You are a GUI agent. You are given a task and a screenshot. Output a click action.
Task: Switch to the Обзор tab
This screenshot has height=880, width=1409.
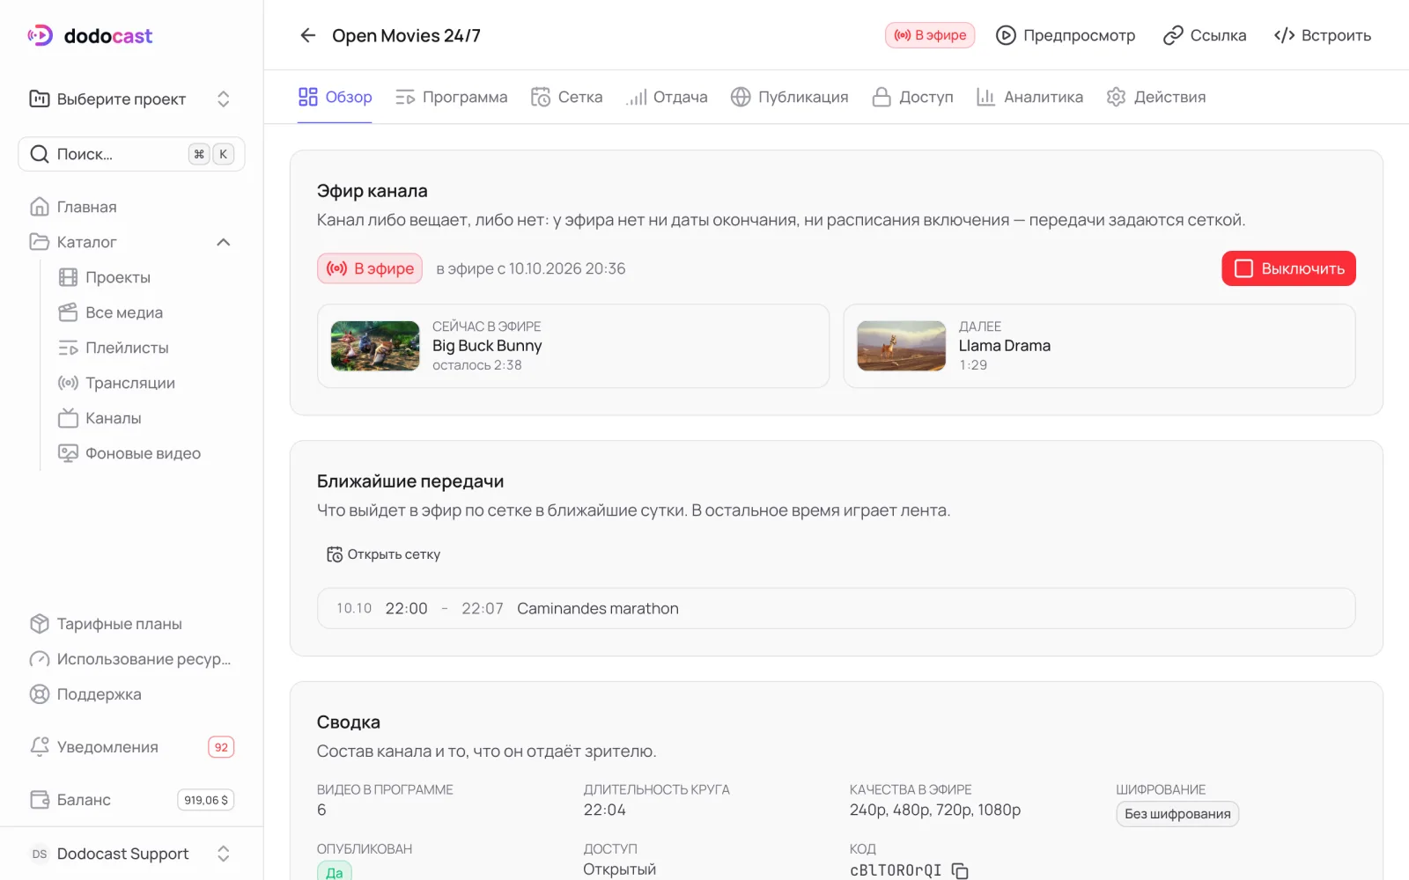(335, 97)
